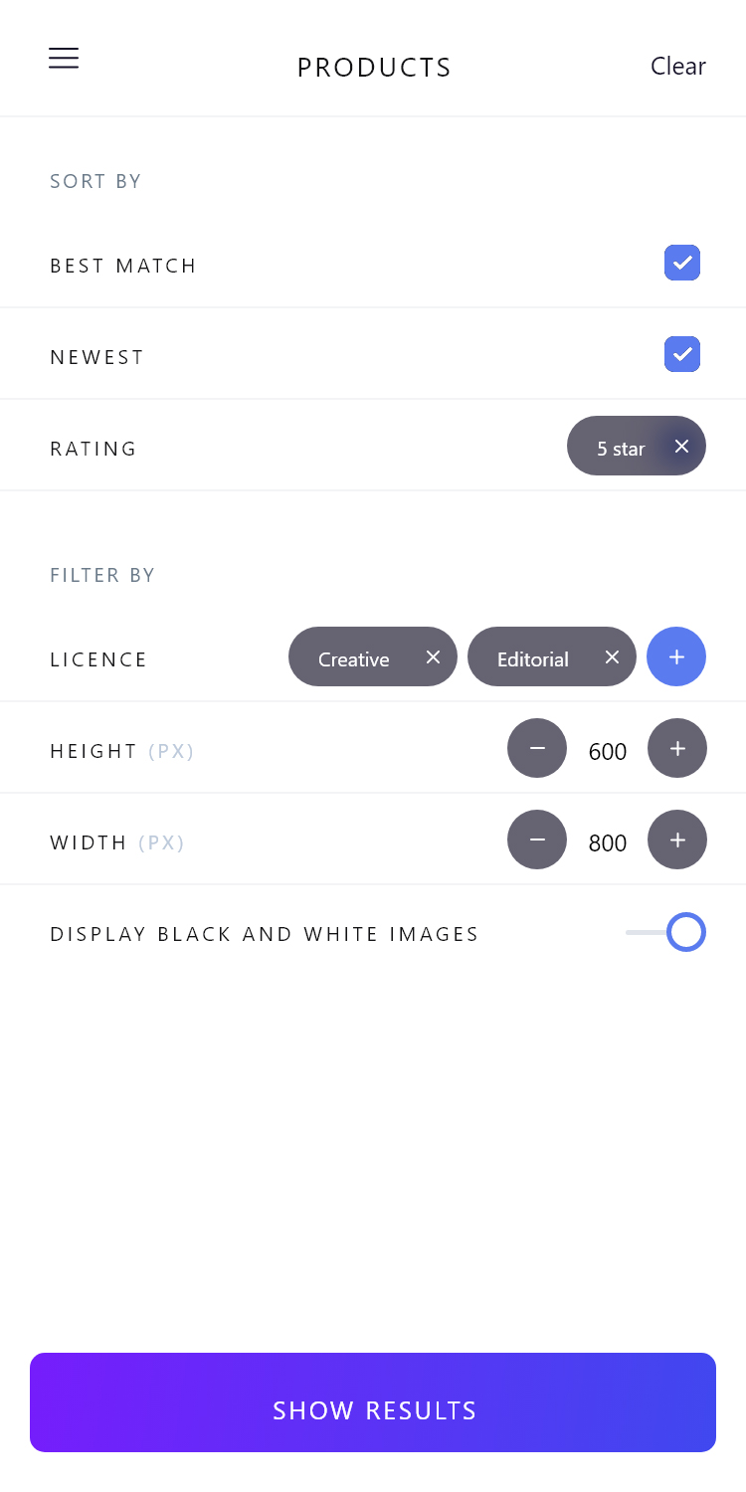Viewport: 746px width, 1492px height.
Task: Increase the height value
Action: [677, 748]
